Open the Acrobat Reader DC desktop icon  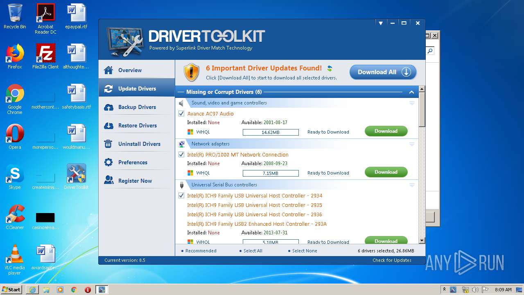45,18
